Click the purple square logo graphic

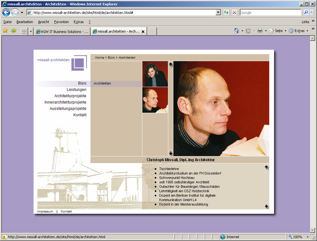pyautogui.click(x=79, y=63)
